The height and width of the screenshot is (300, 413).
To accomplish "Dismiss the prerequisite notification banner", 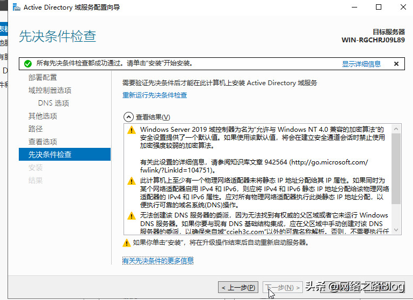I will pos(396,64).
